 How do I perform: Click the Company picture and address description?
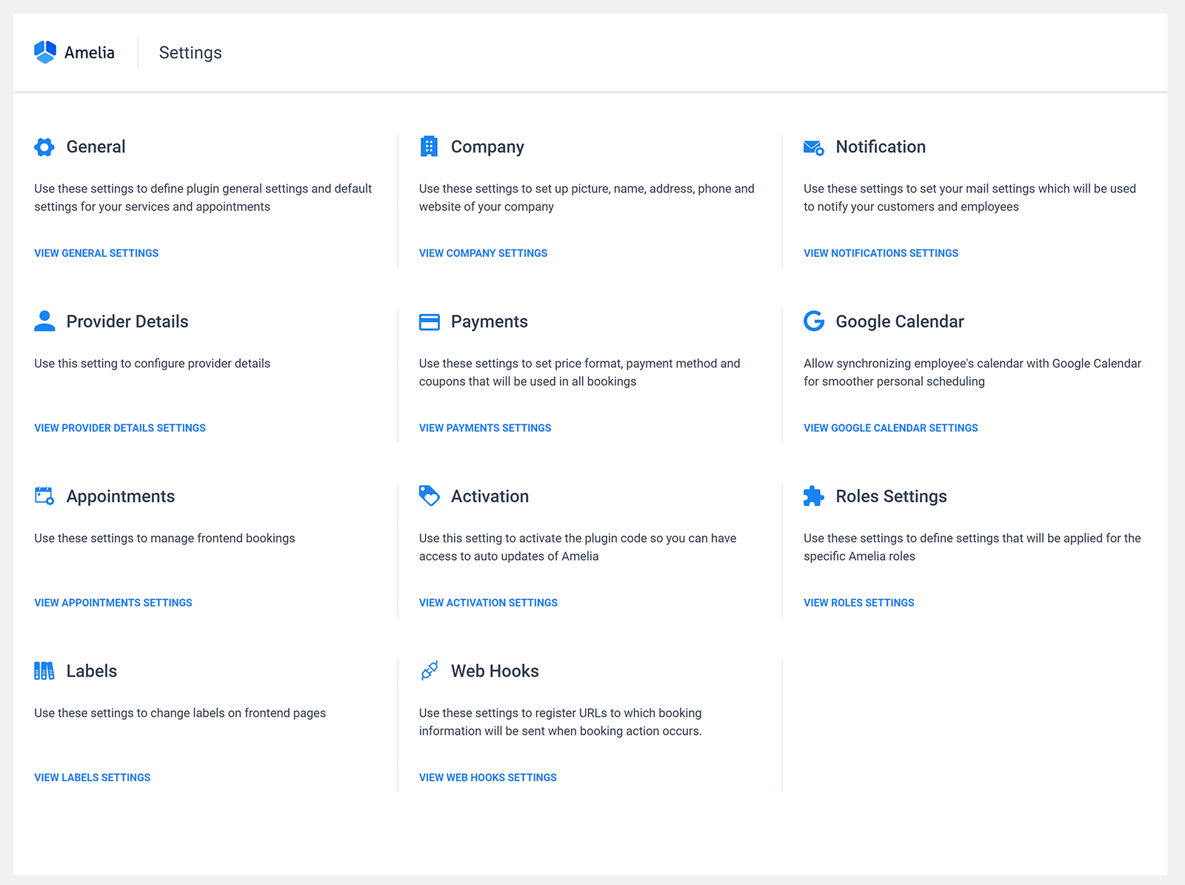coord(587,198)
